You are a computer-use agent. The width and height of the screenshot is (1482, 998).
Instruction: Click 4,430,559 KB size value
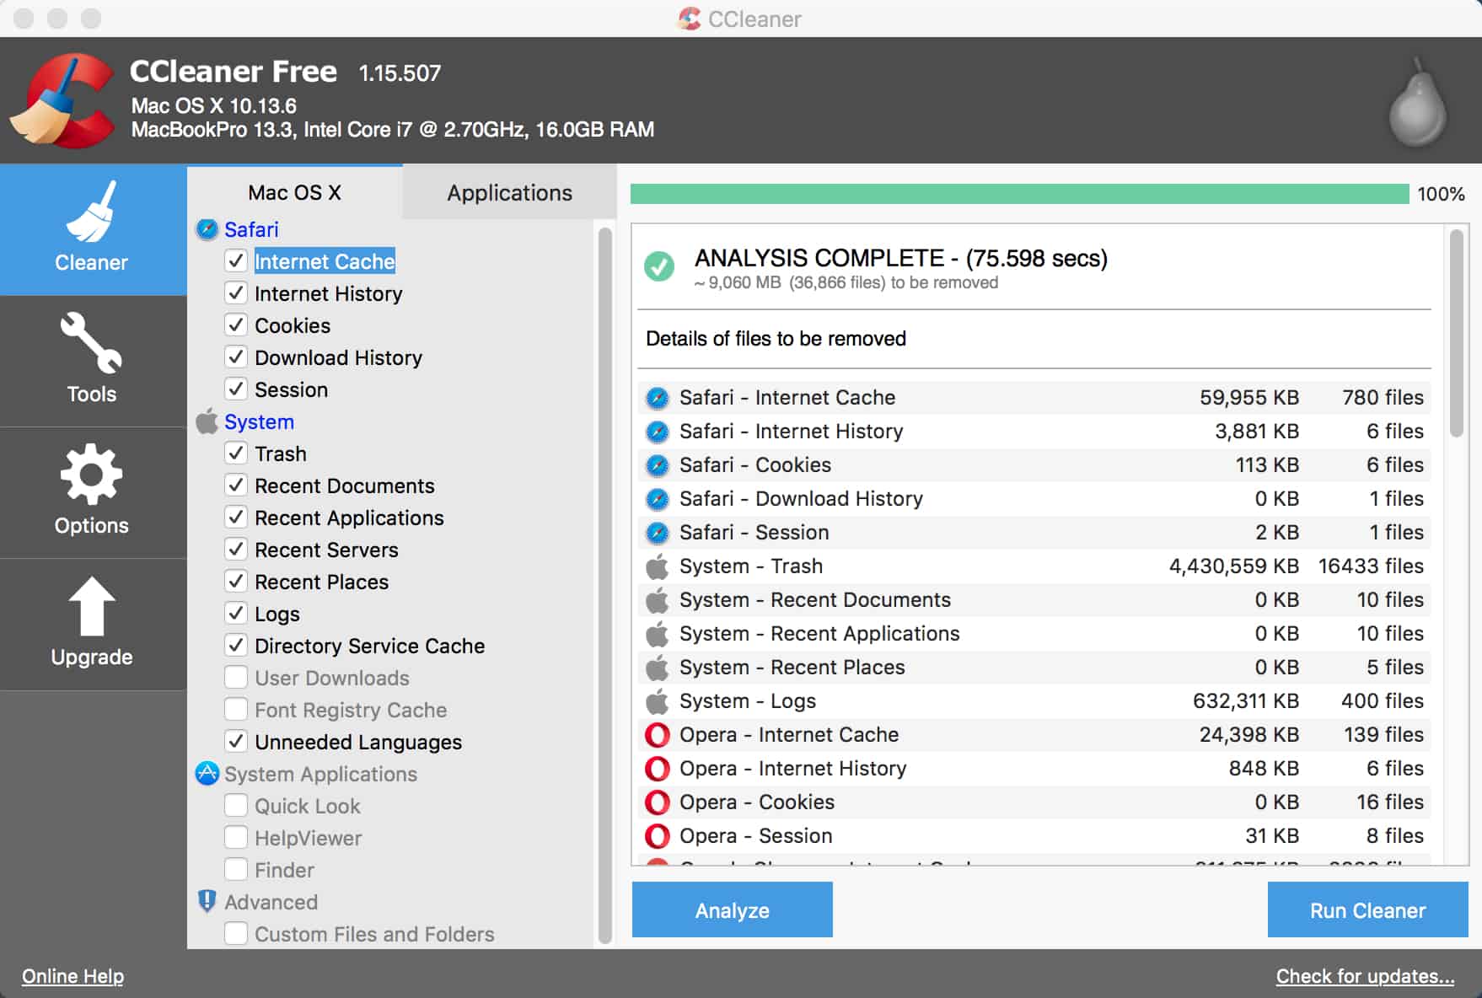pos(1233,566)
